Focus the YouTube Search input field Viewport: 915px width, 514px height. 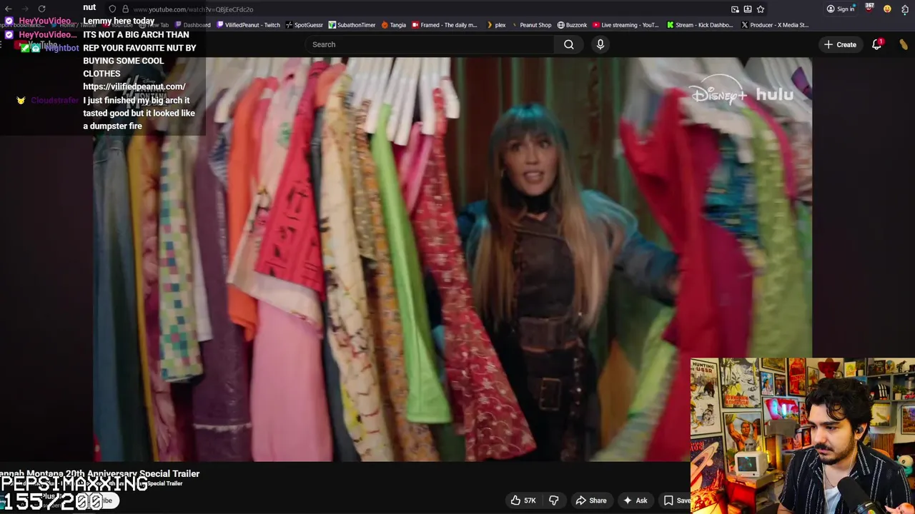tap(429, 44)
